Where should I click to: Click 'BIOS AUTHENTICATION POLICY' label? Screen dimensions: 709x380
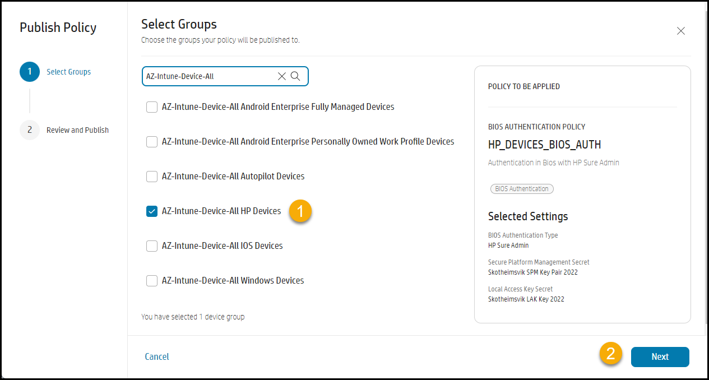[537, 127]
